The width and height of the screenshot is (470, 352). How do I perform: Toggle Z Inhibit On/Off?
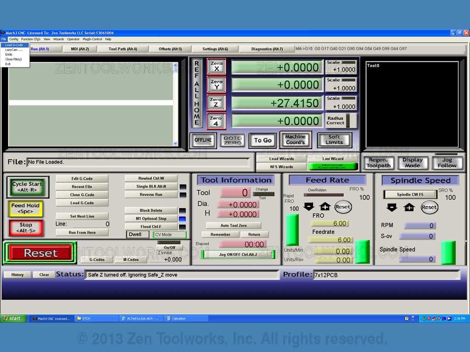click(170, 247)
